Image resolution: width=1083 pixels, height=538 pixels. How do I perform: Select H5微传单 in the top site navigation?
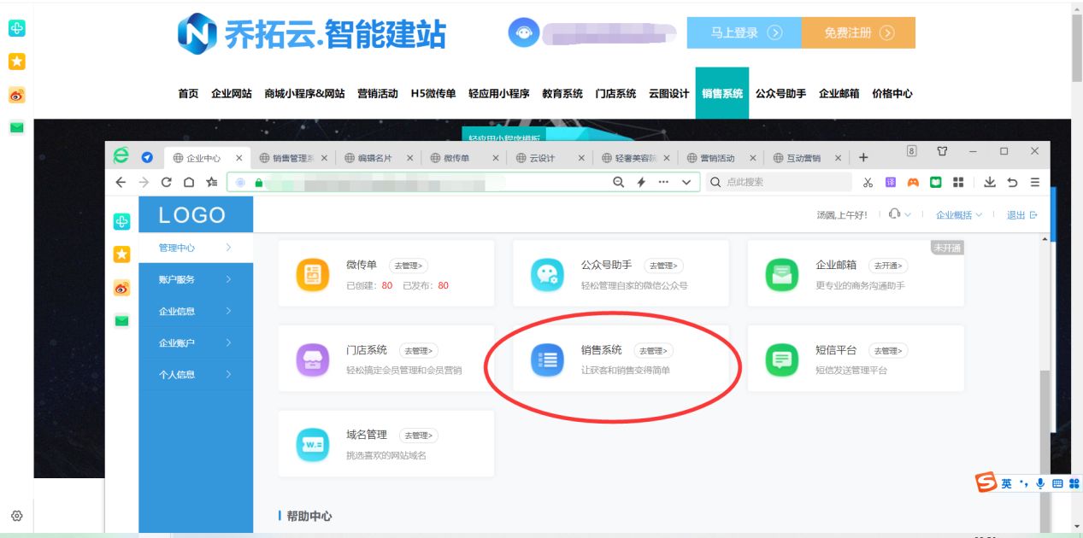pos(433,94)
